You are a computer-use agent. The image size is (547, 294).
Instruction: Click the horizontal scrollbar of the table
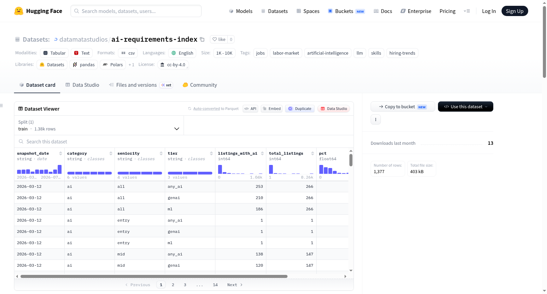[x=154, y=276]
